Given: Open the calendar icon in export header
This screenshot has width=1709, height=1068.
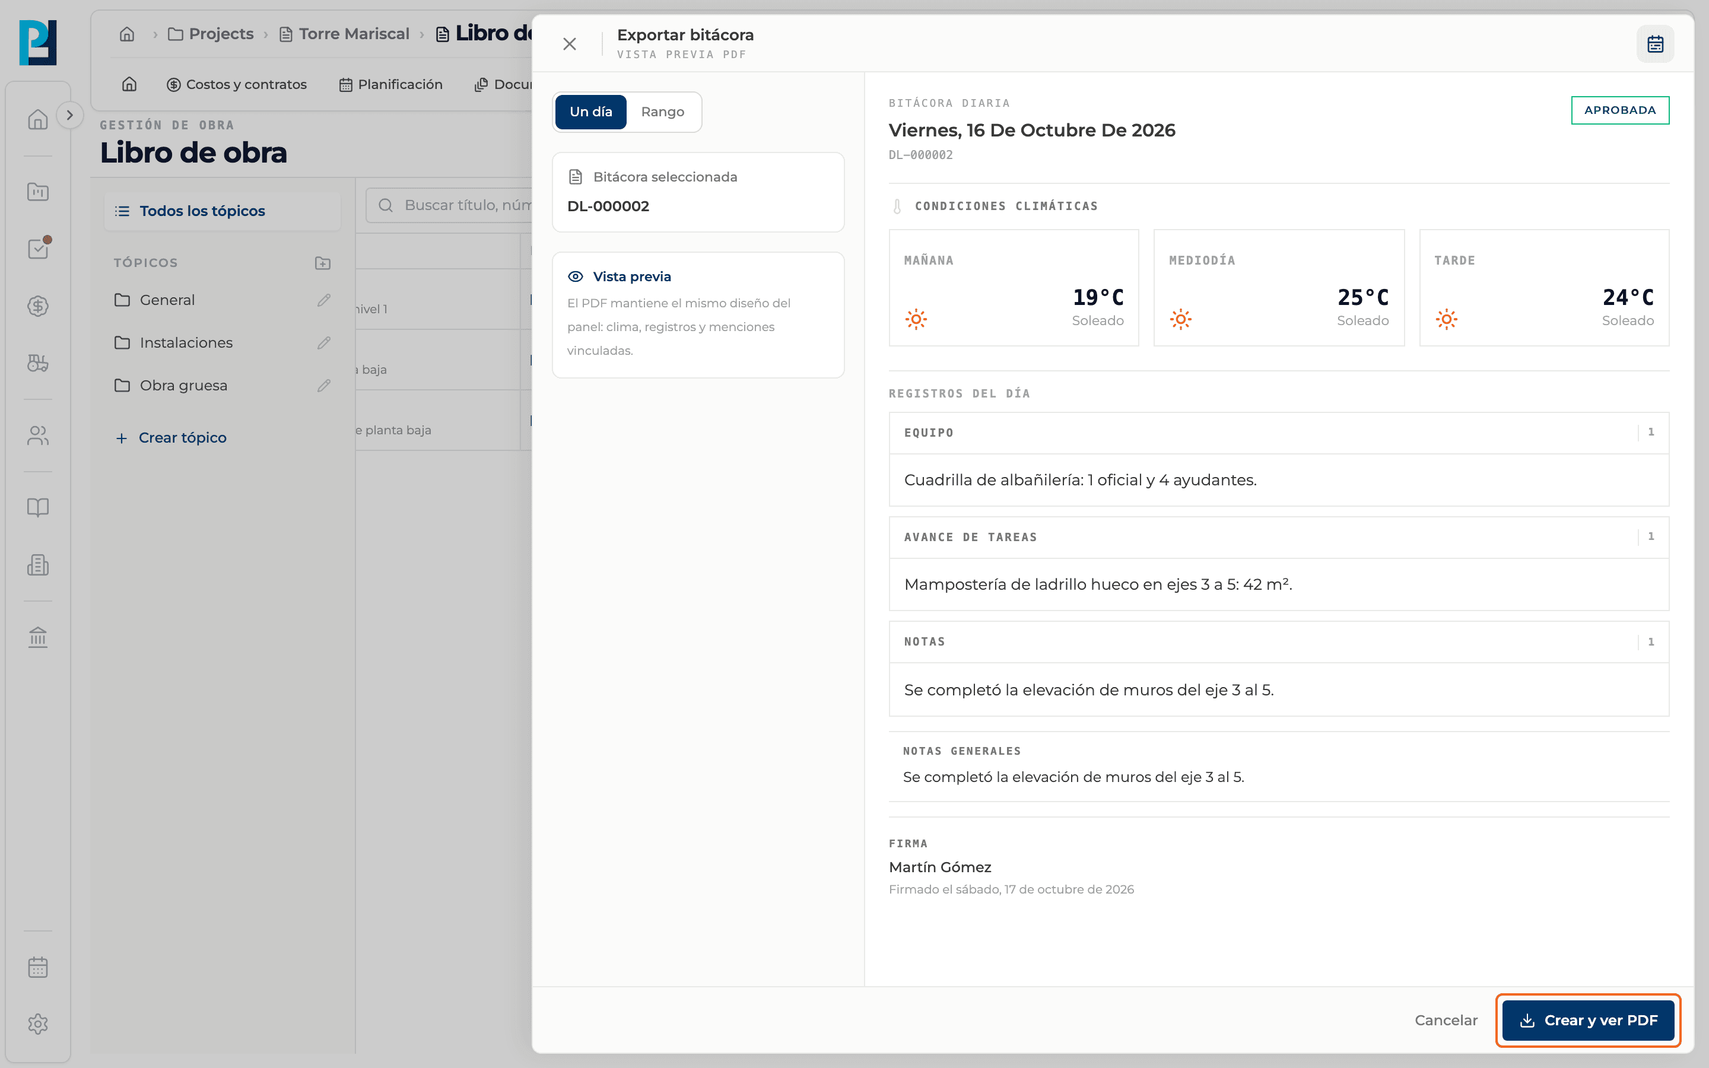Looking at the screenshot, I should pyautogui.click(x=1654, y=44).
